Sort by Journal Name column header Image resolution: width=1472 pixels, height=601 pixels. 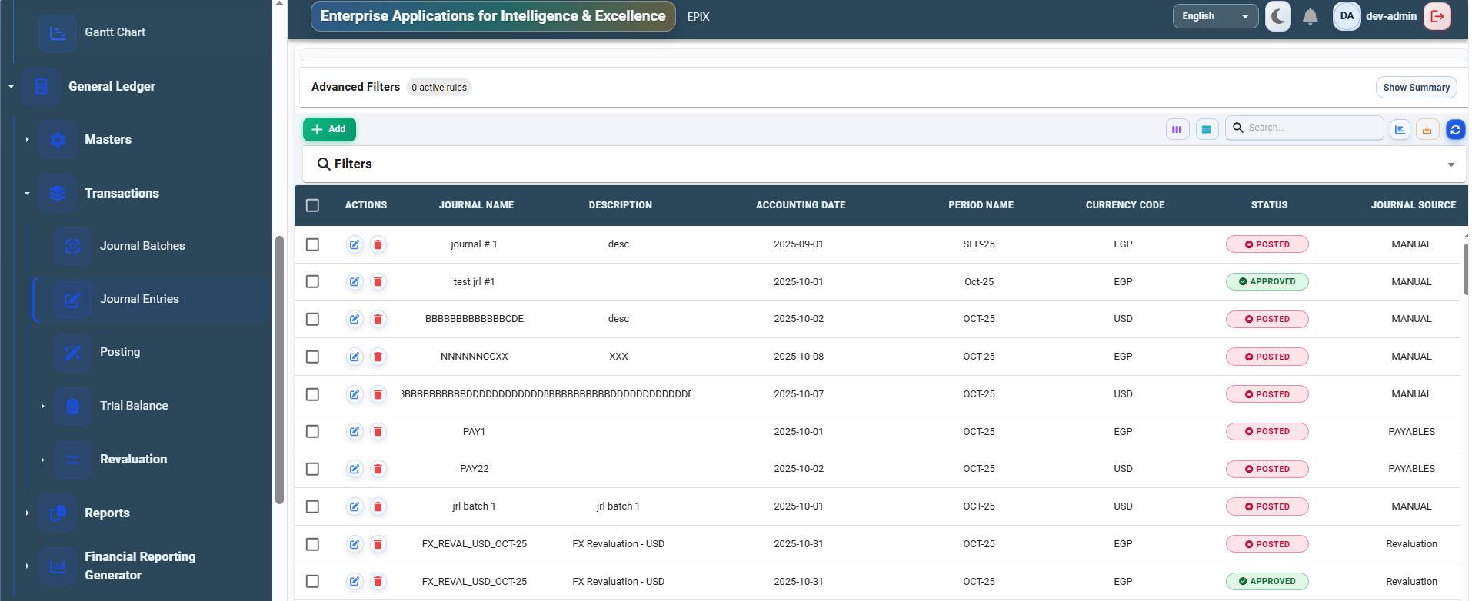[476, 205]
